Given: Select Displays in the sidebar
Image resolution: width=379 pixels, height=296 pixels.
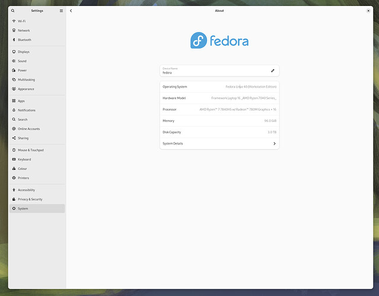Looking at the screenshot, I should (37, 52).
